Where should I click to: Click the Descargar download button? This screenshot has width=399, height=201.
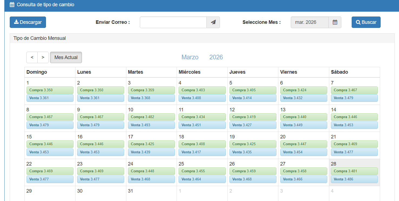pyautogui.click(x=28, y=22)
